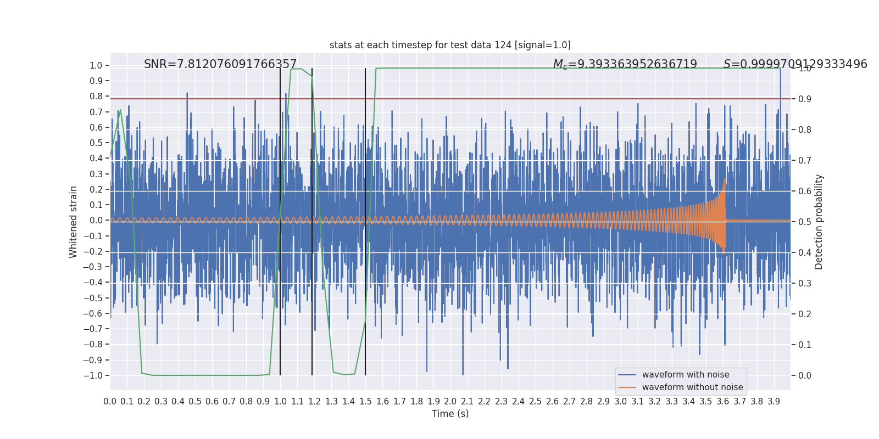The width and height of the screenshot is (879, 439).
Task: Click the 1.0 tick on Whitened strain axis
Action: pyautogui.click(x=96, y=65)
